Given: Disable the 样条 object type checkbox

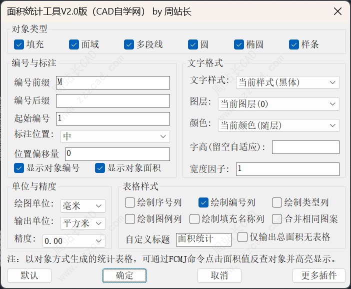Looking at the screenshot, I should coord(294,44).
